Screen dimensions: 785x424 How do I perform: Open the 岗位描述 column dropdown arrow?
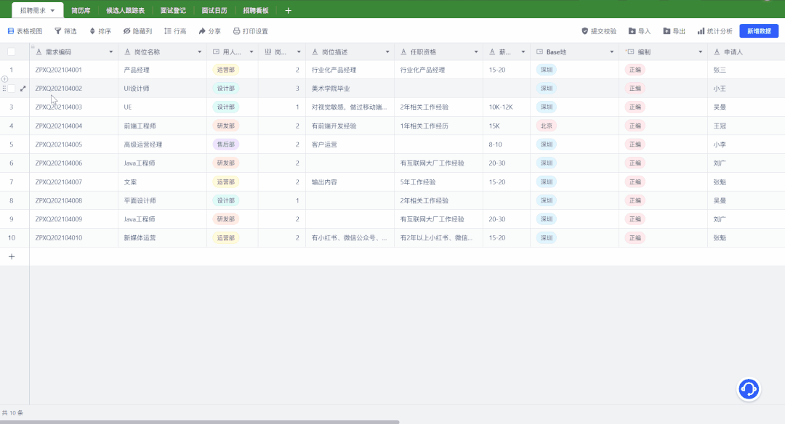[x=387, y=52]
